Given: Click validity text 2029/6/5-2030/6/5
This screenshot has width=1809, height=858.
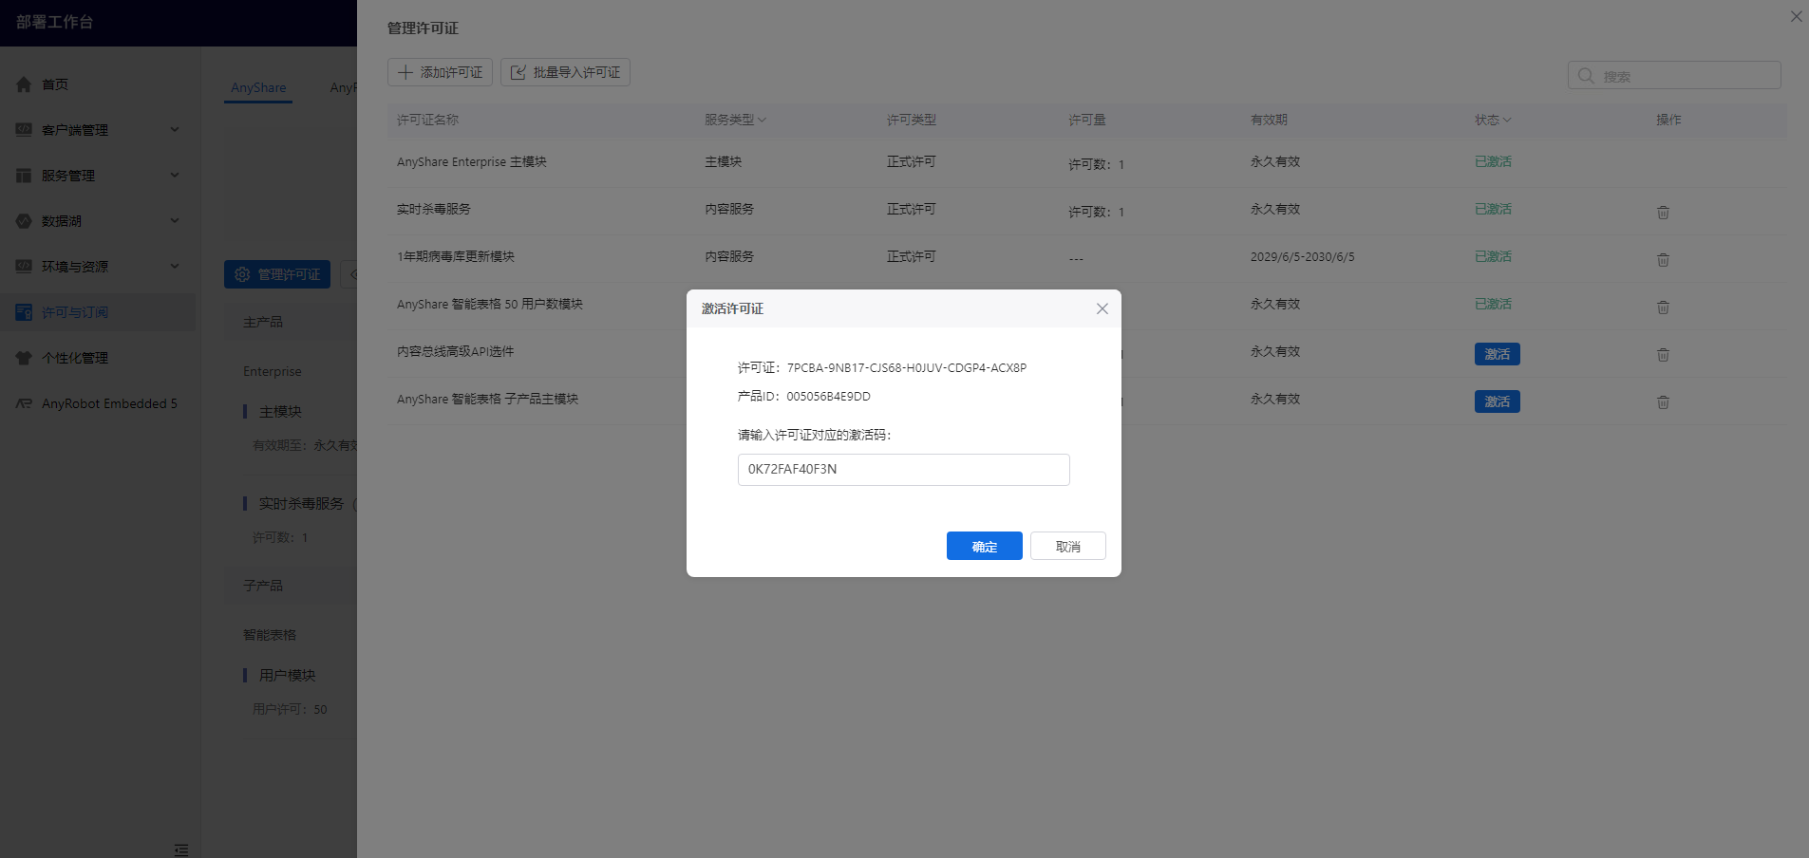Looking at the screenshot, I should click(1303, 256).
